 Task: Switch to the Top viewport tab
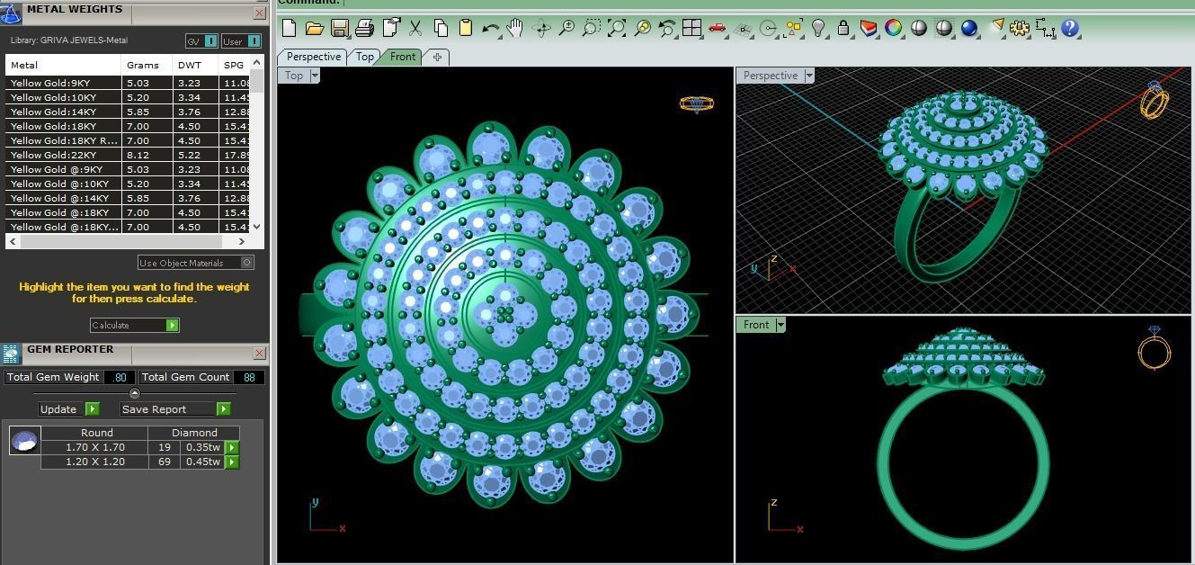click(x=365, y=57)
